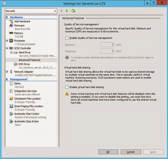Select Checkpoint File Location item

(28, 99)
